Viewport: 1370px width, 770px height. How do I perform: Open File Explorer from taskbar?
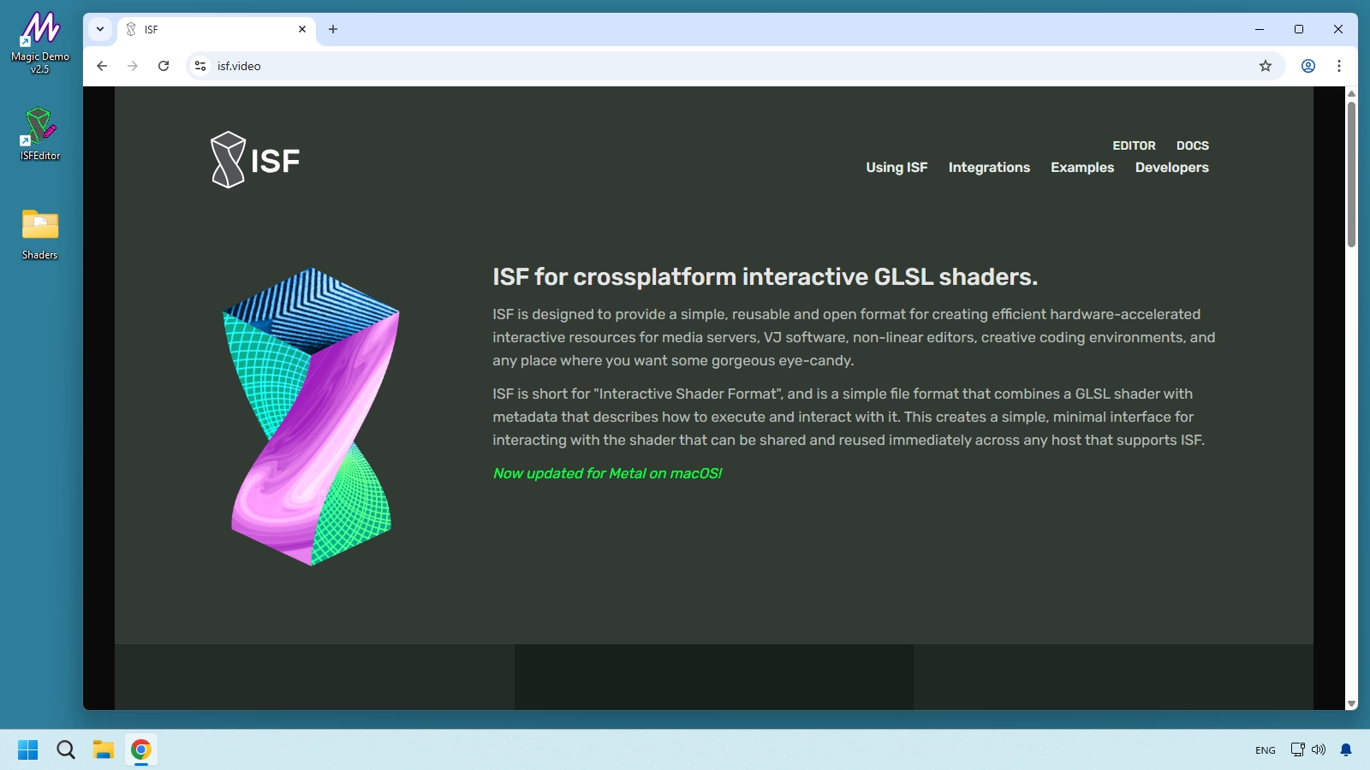pyautogui.click(x=104, y=749)
